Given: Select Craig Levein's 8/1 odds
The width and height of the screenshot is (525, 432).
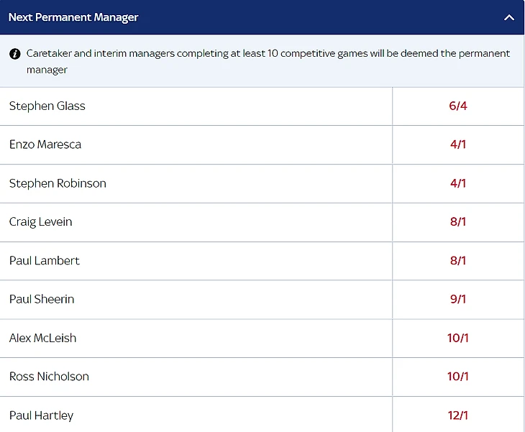Looking at the screenshot, I should click(458, 222).
